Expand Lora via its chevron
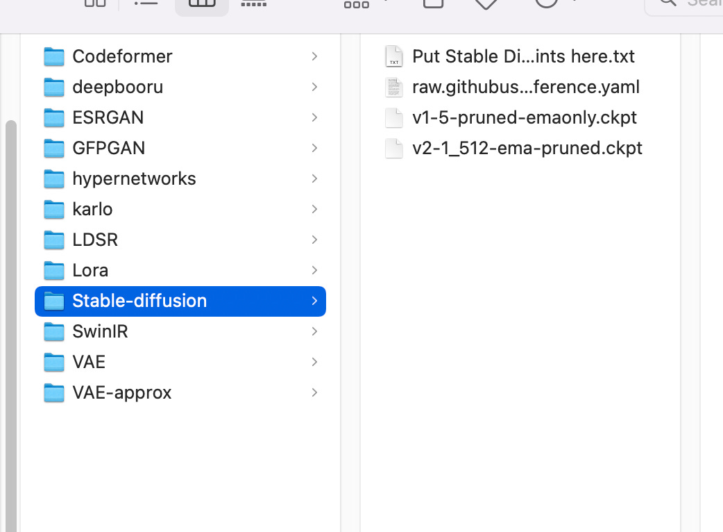The width and height of the screenshot is (723, 532). pos(314,270)
